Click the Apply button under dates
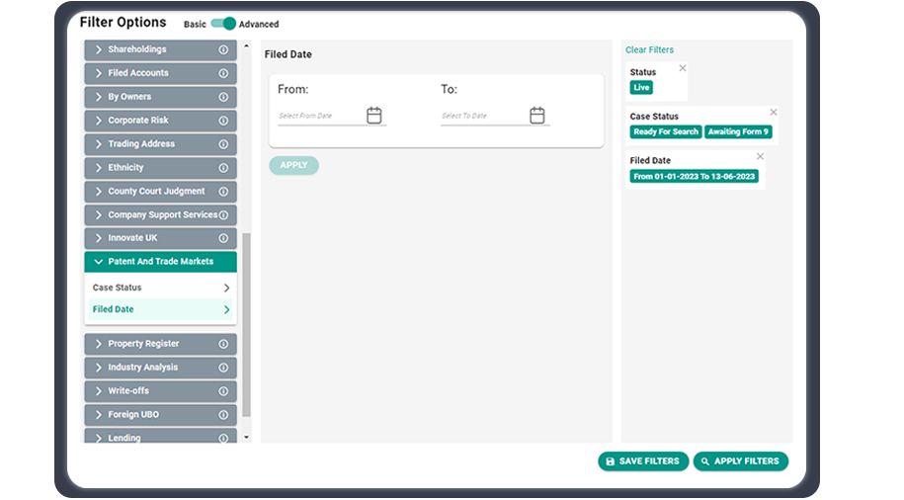The width and height of the screenshot is (904, 500). [x=294, y=165]
